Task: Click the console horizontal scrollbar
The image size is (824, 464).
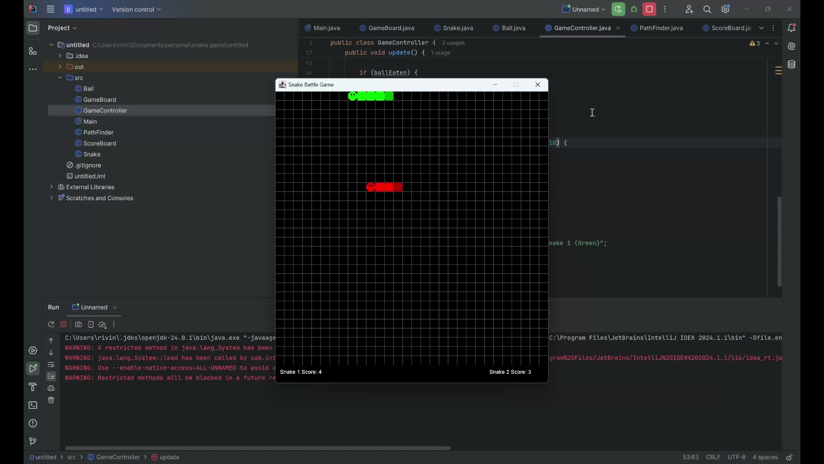Action: [258, 449]
